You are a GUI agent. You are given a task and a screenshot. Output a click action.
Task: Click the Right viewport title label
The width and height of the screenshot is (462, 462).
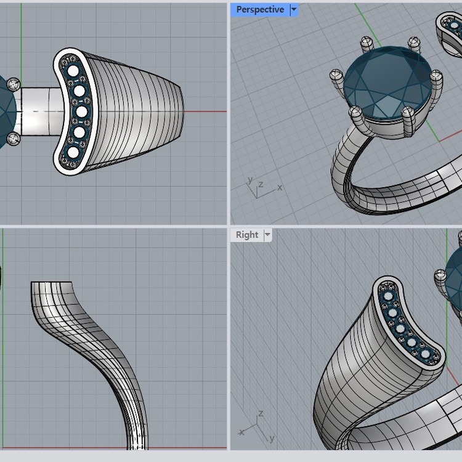pos(247,235)
